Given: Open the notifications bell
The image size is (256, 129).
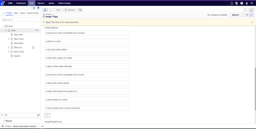Looking at the screenshot, I should click(x=231, y=3).
